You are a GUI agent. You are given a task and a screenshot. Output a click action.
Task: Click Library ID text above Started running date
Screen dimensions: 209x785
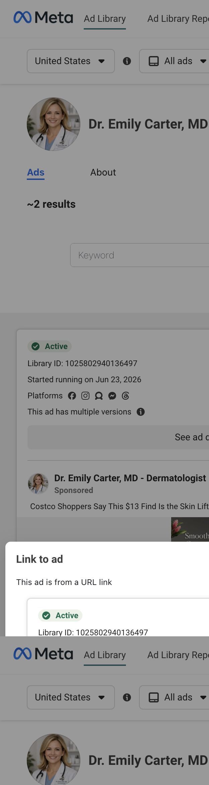coord(82,363)
